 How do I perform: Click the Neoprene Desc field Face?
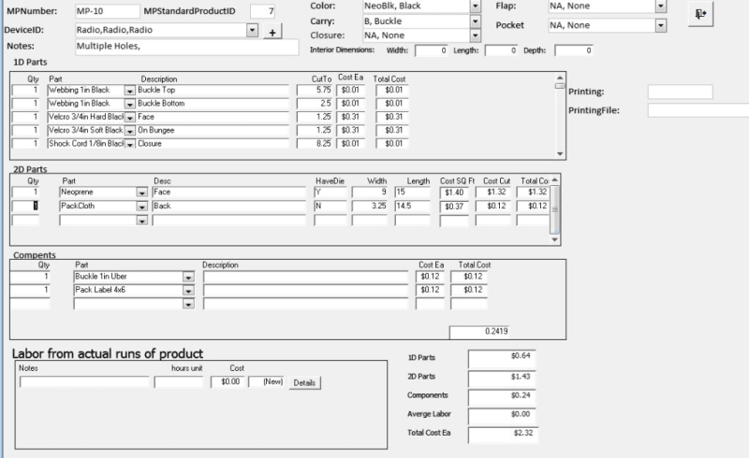[x=228, y=193]
